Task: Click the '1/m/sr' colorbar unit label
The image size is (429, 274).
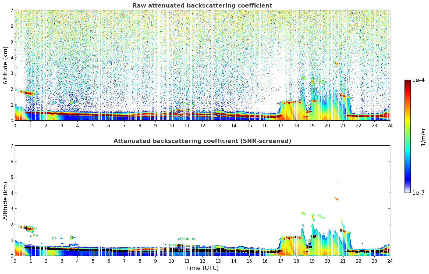Action: pos(423,136)
